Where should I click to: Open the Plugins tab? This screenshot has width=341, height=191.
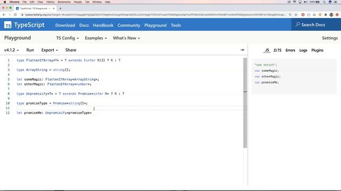pyautogui.click(x=318, y=50)
